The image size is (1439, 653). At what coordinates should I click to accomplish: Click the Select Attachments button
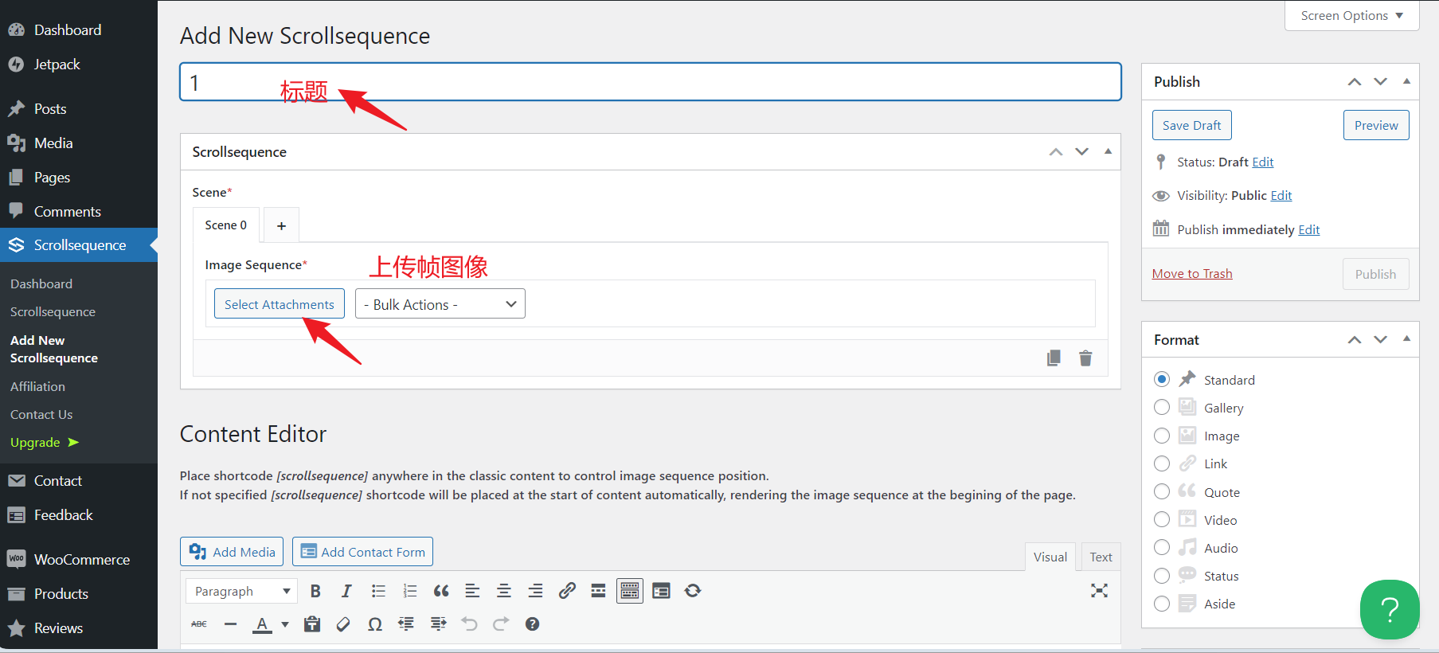(x=279, y=304)
